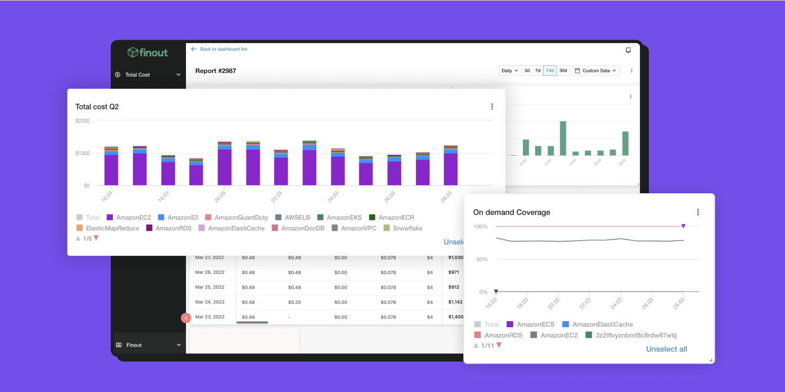Toggle AmazonElastiCache in coverage legend
The image size is (785, 392).
point(597,324)
